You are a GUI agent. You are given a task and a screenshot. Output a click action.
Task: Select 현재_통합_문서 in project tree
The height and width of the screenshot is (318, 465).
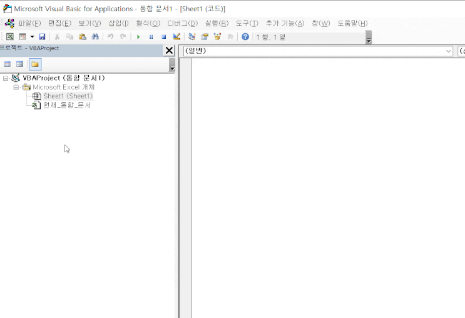coord(67,105)
